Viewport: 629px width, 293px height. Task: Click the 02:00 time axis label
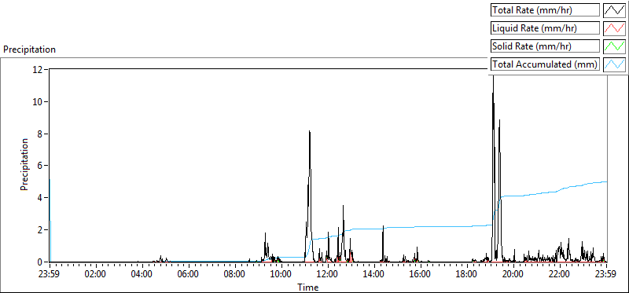(x=96, y=275)
